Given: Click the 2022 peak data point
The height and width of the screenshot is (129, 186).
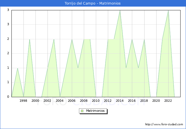Looking at the screenshot, I should click(x=168, y=11).
